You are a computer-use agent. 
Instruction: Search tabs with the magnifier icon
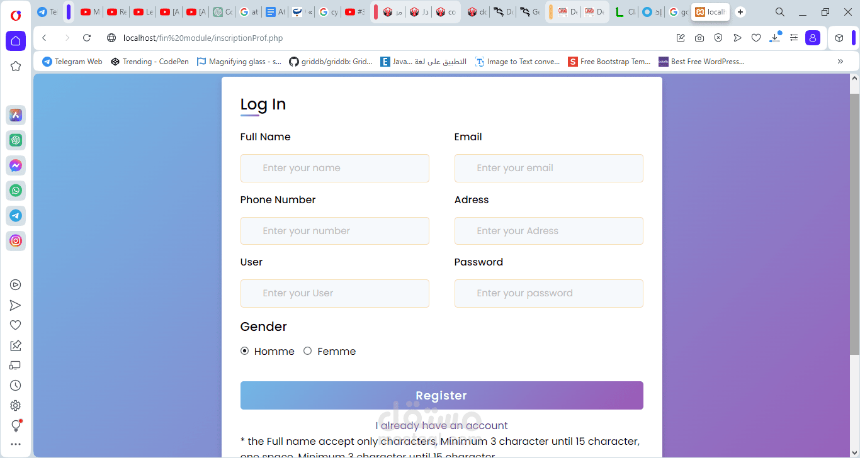tap(780, 12)
